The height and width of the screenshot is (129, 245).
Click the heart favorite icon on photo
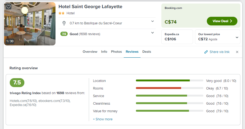8,7
